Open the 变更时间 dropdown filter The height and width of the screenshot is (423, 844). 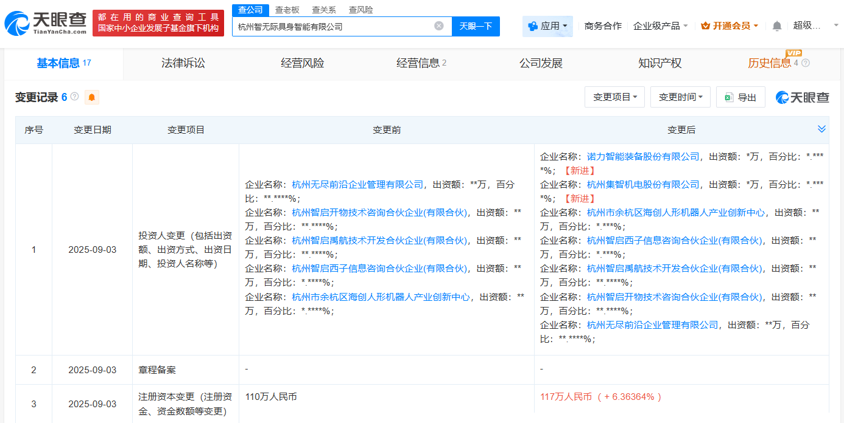pyautogui.click(x=680, y=97)
